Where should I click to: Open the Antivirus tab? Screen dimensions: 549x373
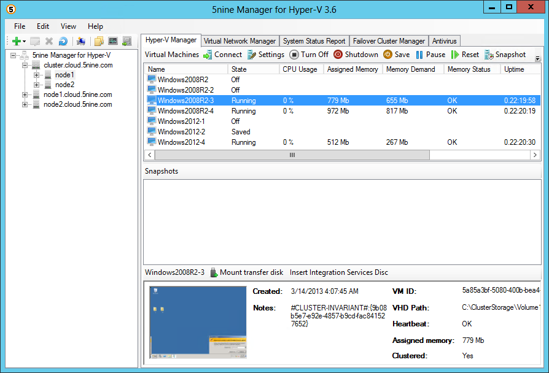pyautogui.click(x=445, y=41)
